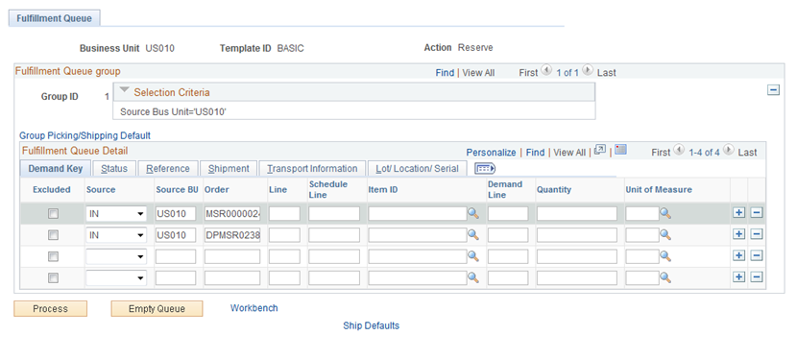Click the Source Bus Unit='US010' criteria text

[x=173, y=111]
